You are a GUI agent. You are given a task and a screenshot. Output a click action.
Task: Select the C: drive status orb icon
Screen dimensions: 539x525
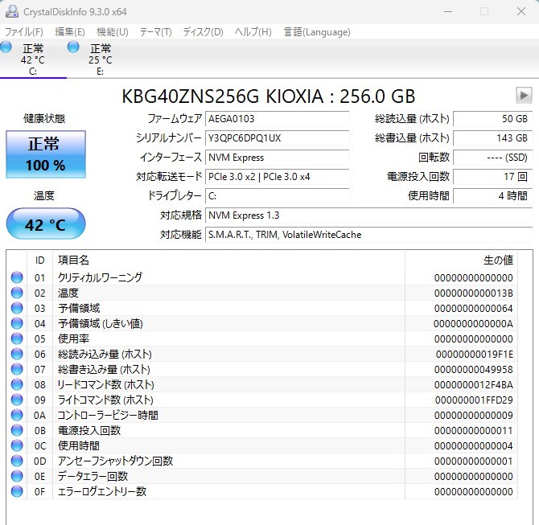click(6, 48)
